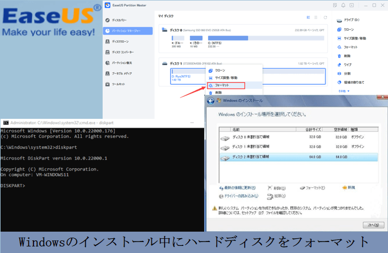Click the DISKPART> prompt in cmd window
This screenshot has height=253, width=388.
[x=13, y=186]
